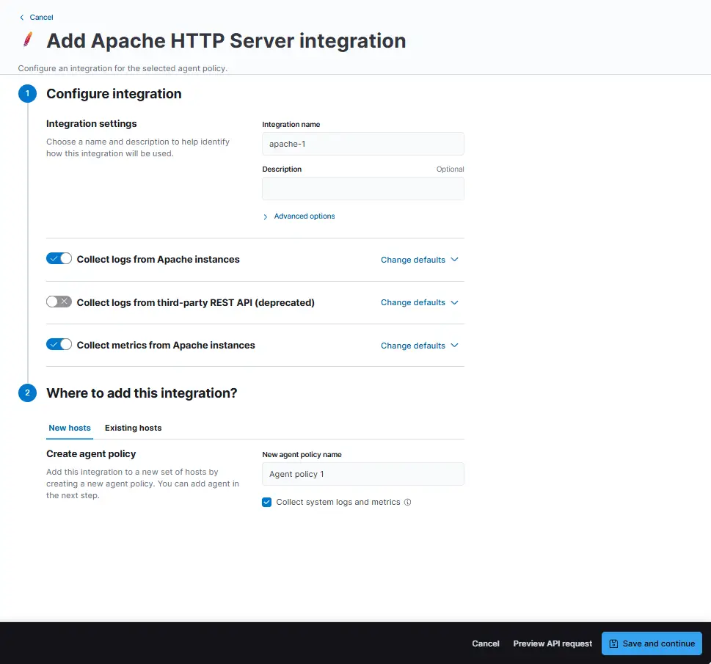Click into the Description field
This screenshot has width=711, height=664.
pyautogui.click(x=363, y=189)
